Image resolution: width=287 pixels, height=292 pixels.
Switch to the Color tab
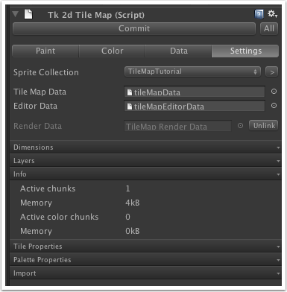point(112,51)
